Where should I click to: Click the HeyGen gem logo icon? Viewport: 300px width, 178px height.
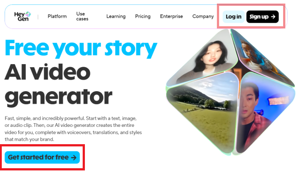tap(28, 14)
